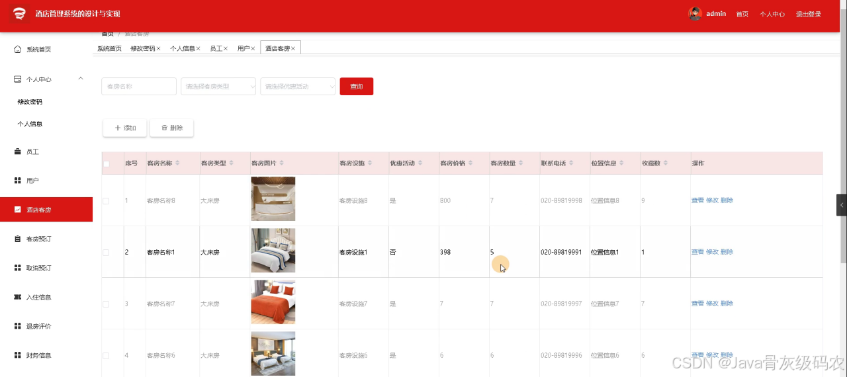Switch to the 员工 tab
Viewport: 847px width, 377px height.
coord(216,48)
